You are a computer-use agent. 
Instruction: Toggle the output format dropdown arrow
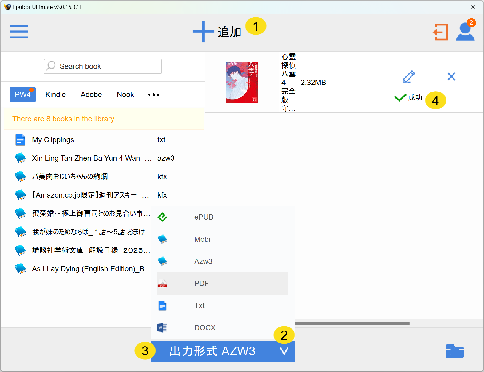pos(284,351)
